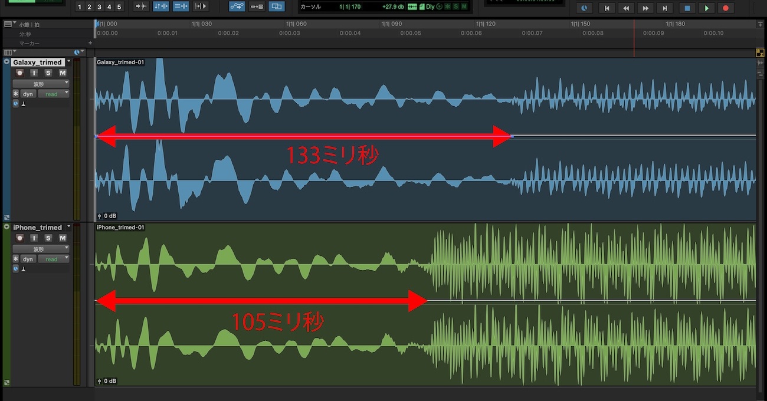
Task: Select zoom preset 3
Action: pyautogui.click(x=99, y=7)
